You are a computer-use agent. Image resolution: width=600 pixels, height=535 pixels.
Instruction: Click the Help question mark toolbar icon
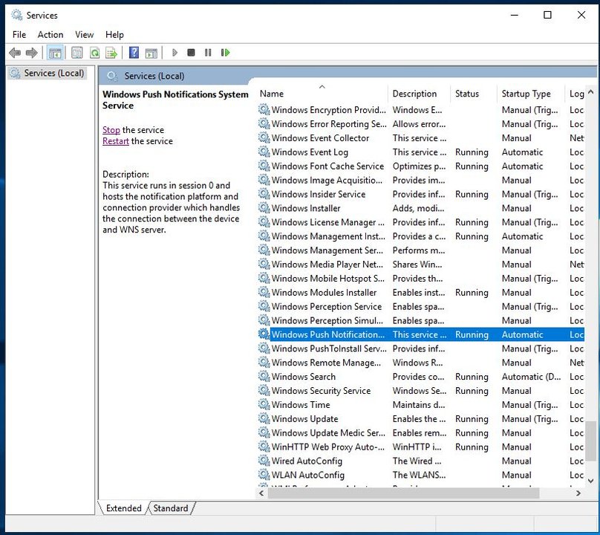[134, 53]
